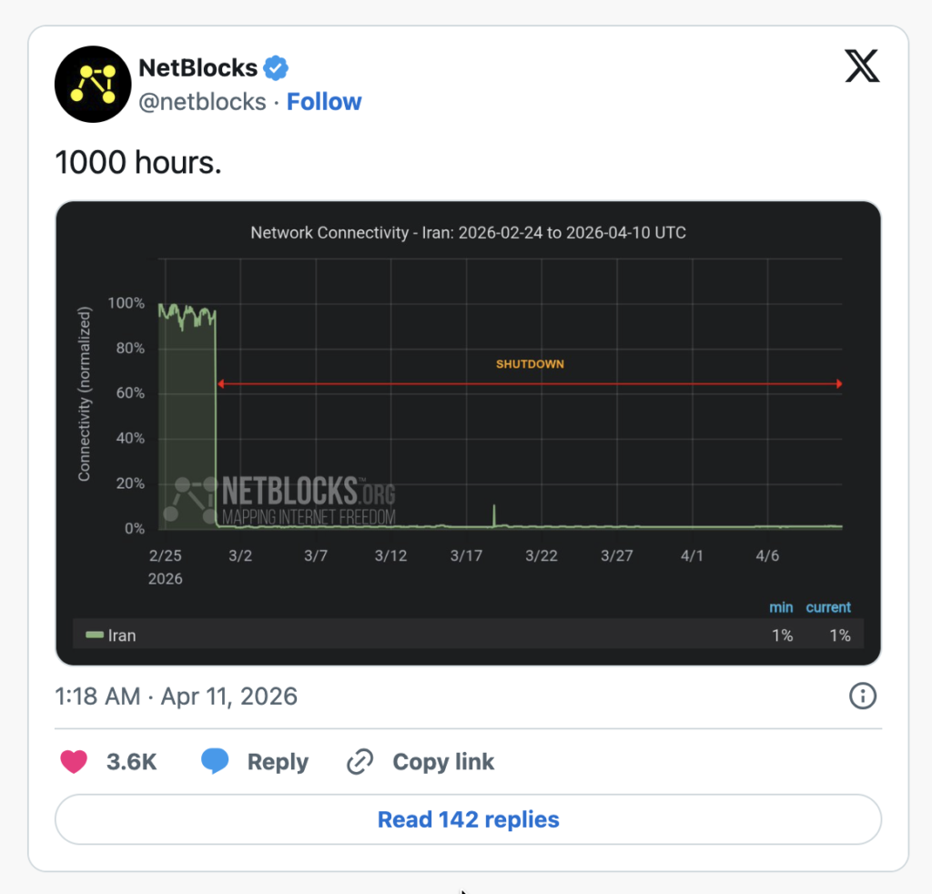Click the Reply text button
Screen dimensions: 932x894
point(278,761)
